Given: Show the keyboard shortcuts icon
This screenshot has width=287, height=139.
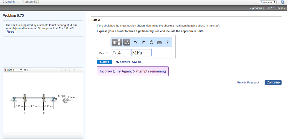Looking at the screenshot, I should tap(159, 42).
